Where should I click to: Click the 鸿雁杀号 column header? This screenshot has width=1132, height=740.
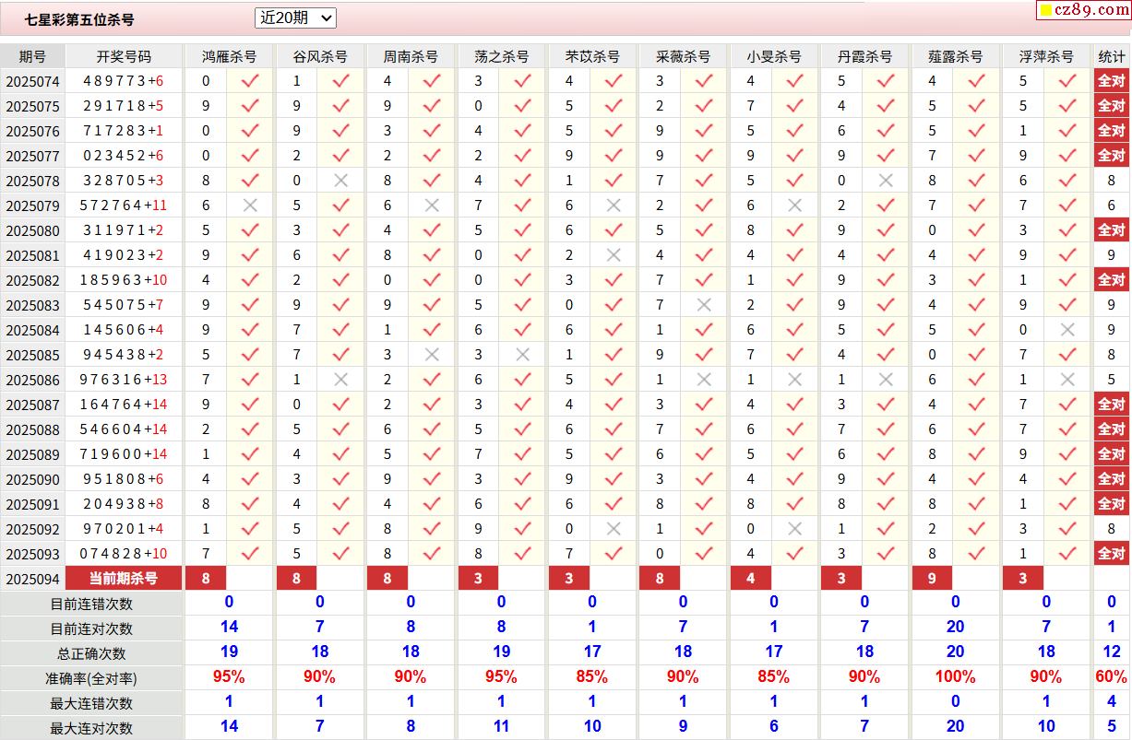(x=229, y=56)
